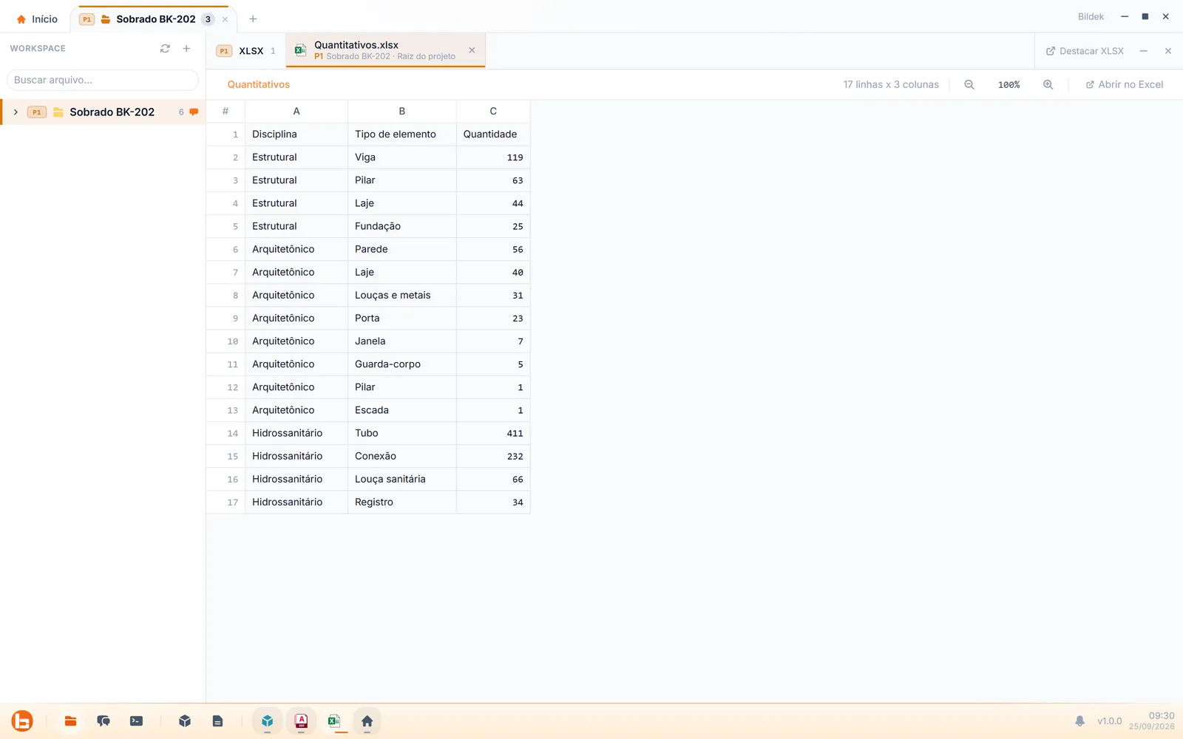This screenshot has height=739, width=1183.
Task: Launch the terminal icon in bottom dock
Action: tap(136, 721)
